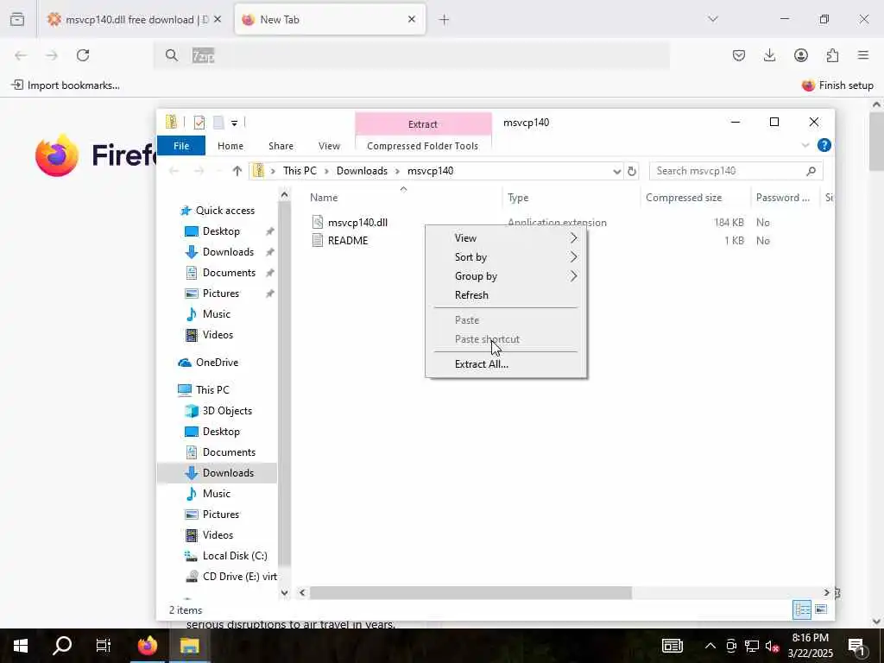Open the View submenu in context menu

(506, 238)
